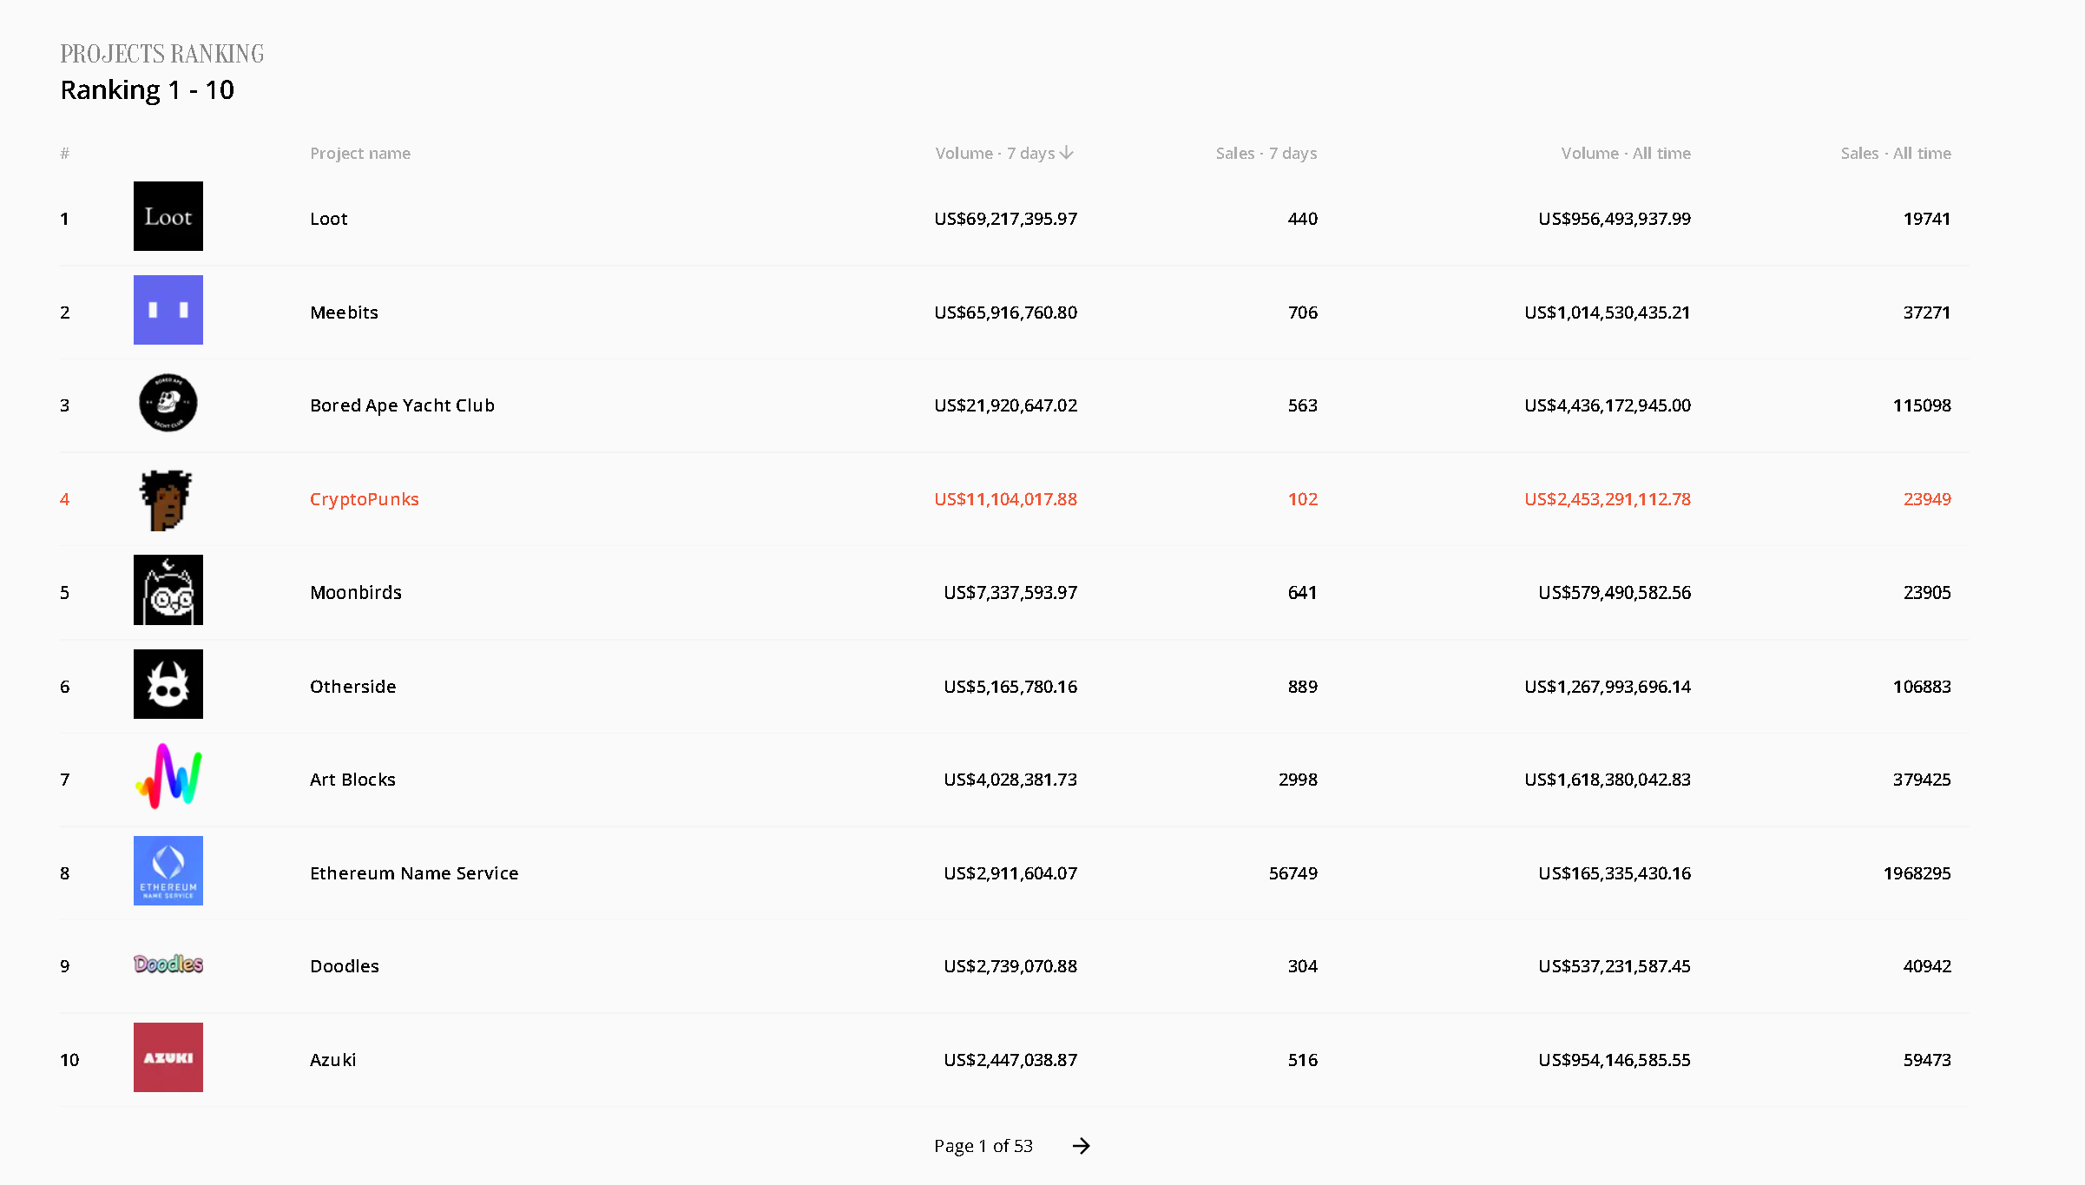Go to next page arrow

point(1081,1146)
